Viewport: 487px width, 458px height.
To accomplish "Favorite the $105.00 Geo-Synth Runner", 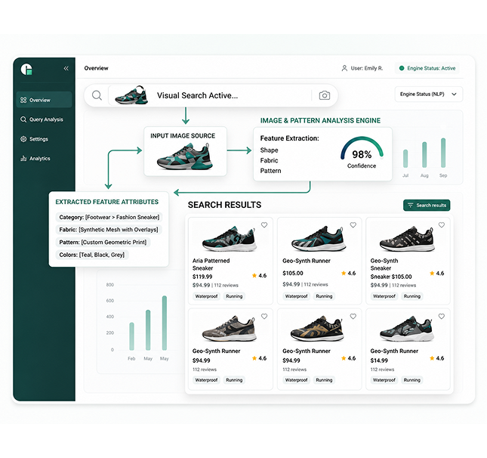I will tap(353, 224).
